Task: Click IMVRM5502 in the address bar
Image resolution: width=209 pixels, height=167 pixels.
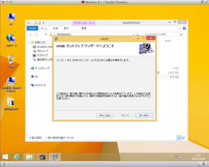Action: point(64,34)
